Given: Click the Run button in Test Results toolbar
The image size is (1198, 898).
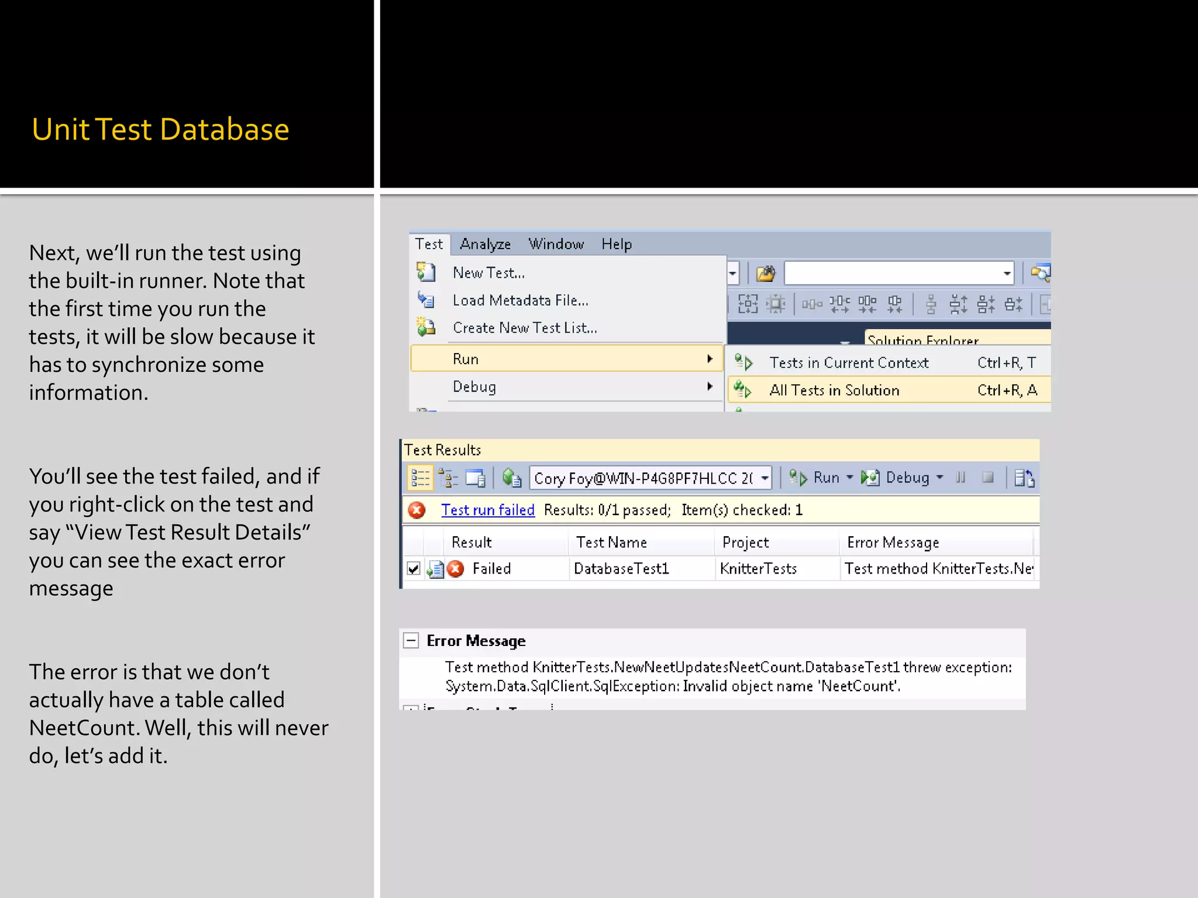Looking at the screenshot, I should 814,478.
